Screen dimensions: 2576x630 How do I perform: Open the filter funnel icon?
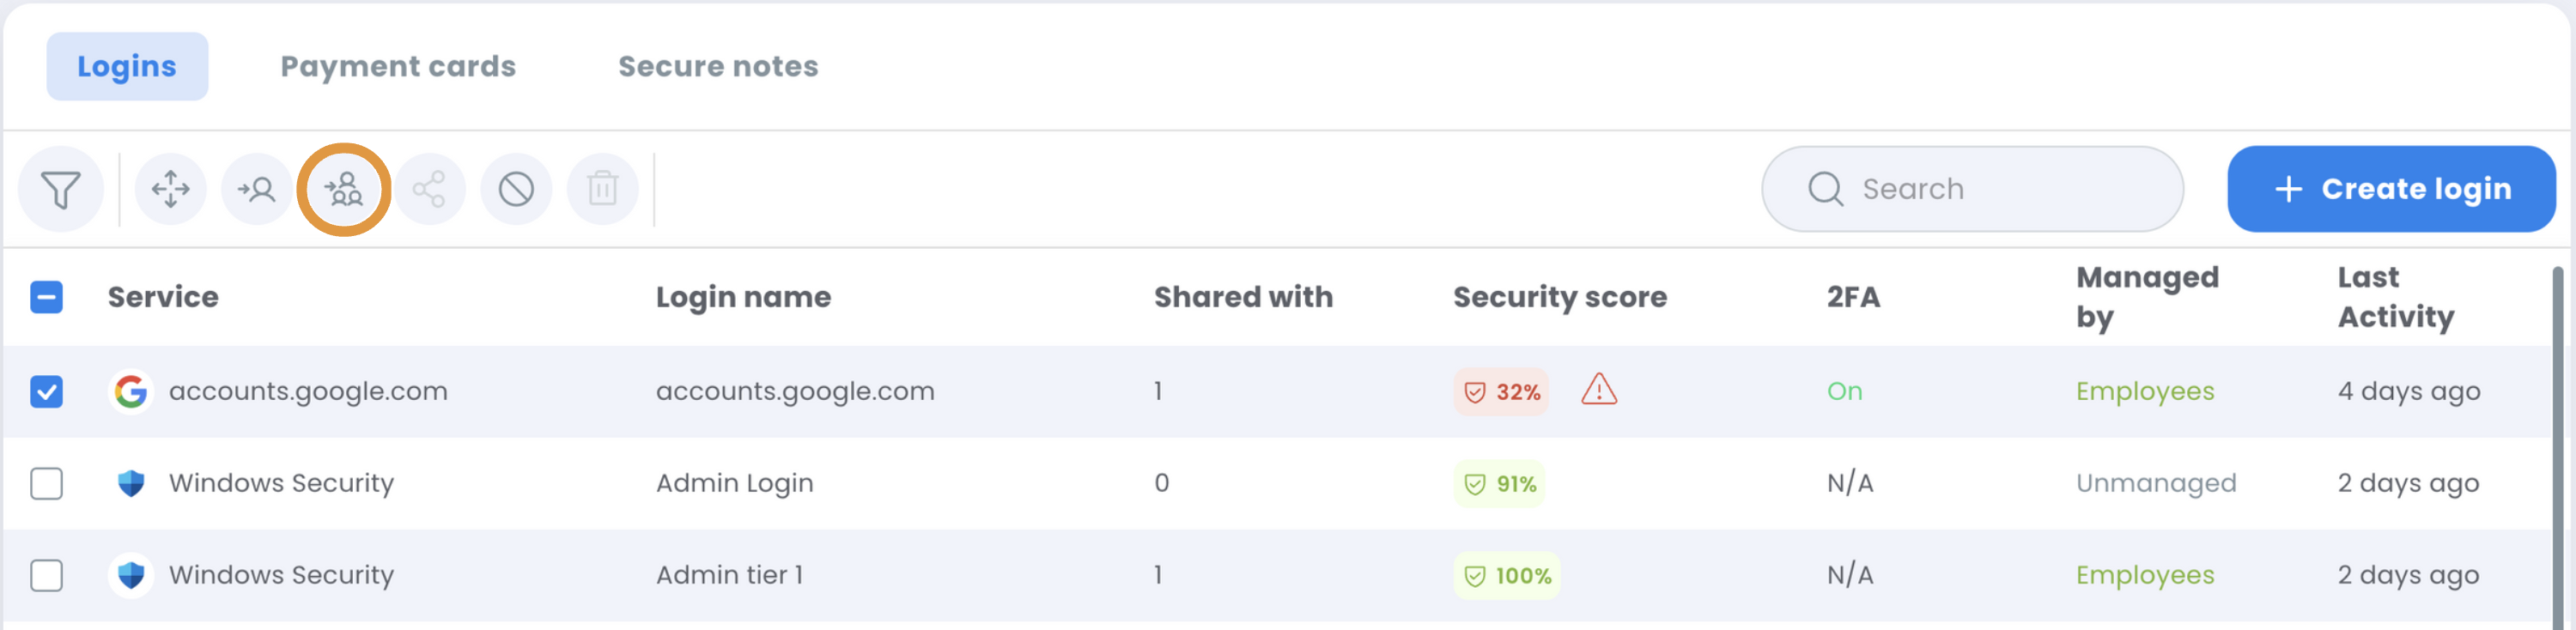click(x=60, y=189)
